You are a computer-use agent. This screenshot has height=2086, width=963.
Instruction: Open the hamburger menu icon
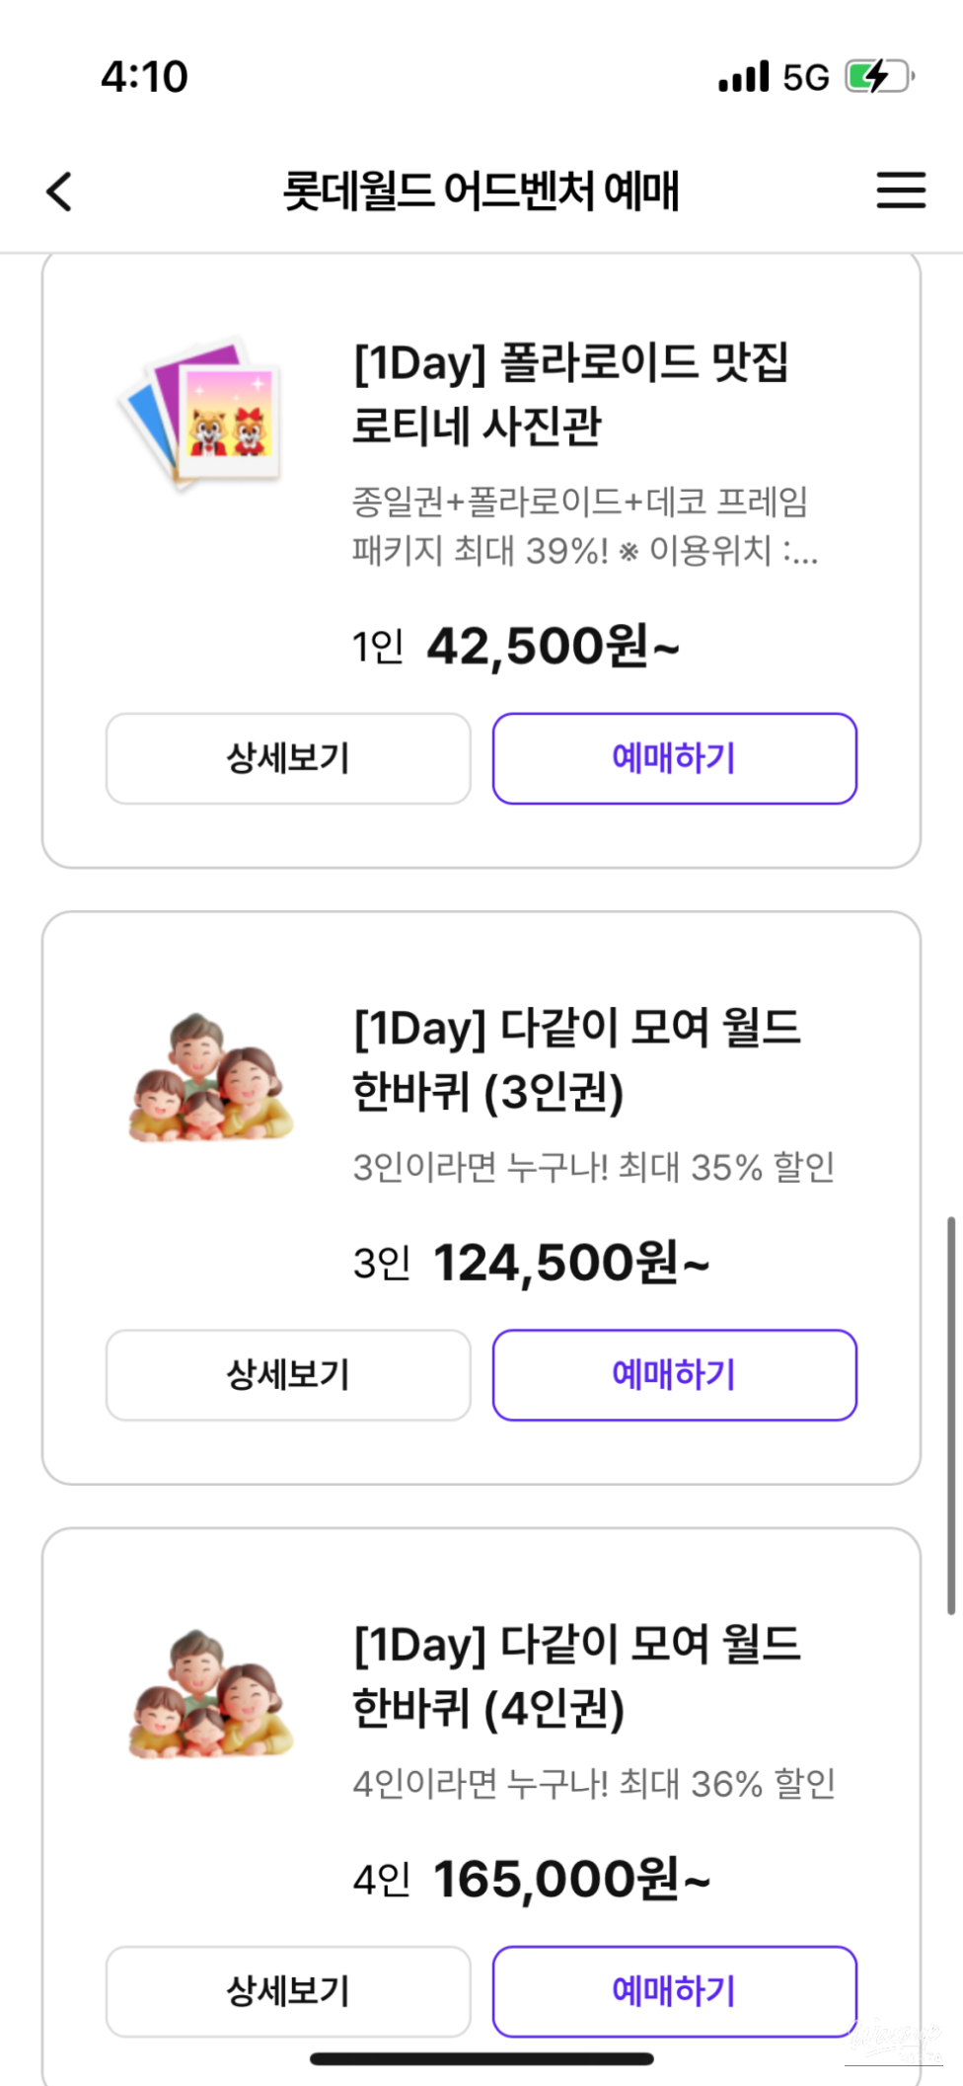[x=901, y=190]
